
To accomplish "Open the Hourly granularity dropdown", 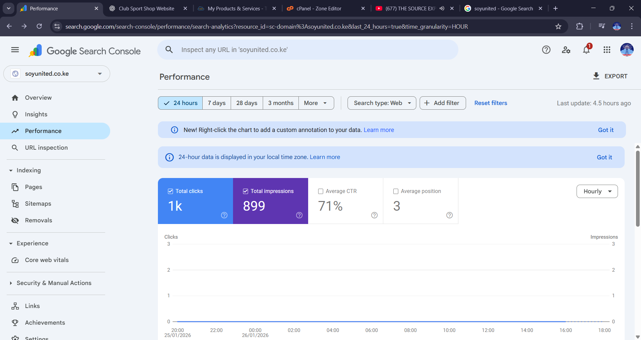I will pyautogui.click(x=597, y=191).
